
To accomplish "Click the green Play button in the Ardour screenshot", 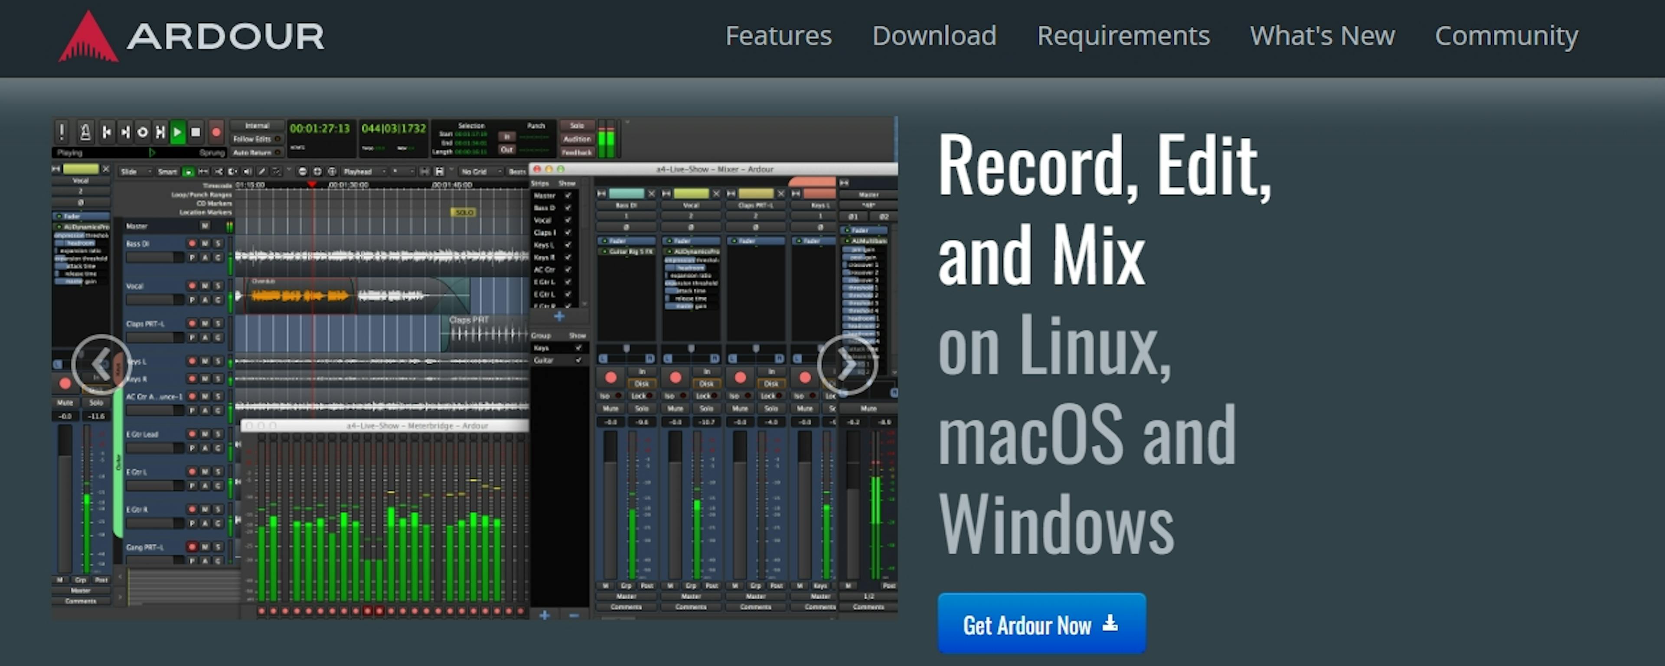I will [177, 133].
